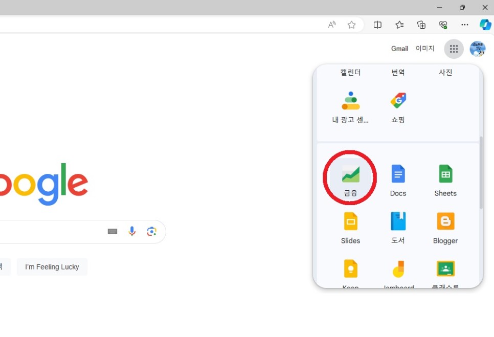Image resolution: width=494 pixels, height=337 pixels.
Task: Open the Finance (금융) app
Action: pyautogui.click(x=350, y=178)
